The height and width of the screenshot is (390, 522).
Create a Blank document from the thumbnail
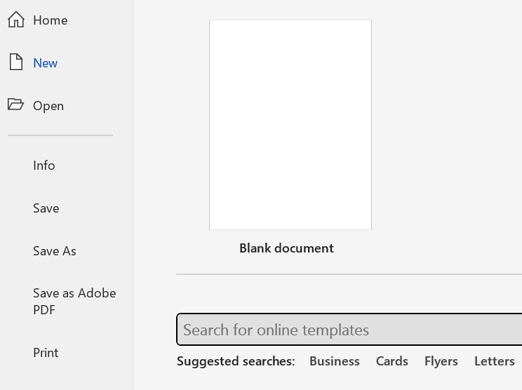(290, 125)
